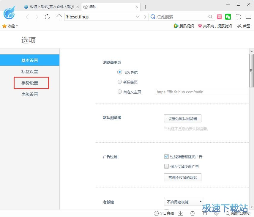Close the 选项 tab
This screenshot has width=254, height=217.
[137, 7]
